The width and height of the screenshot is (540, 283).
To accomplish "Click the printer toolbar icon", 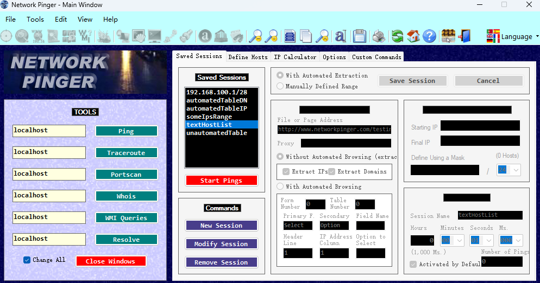I will [x=379, y=36].
